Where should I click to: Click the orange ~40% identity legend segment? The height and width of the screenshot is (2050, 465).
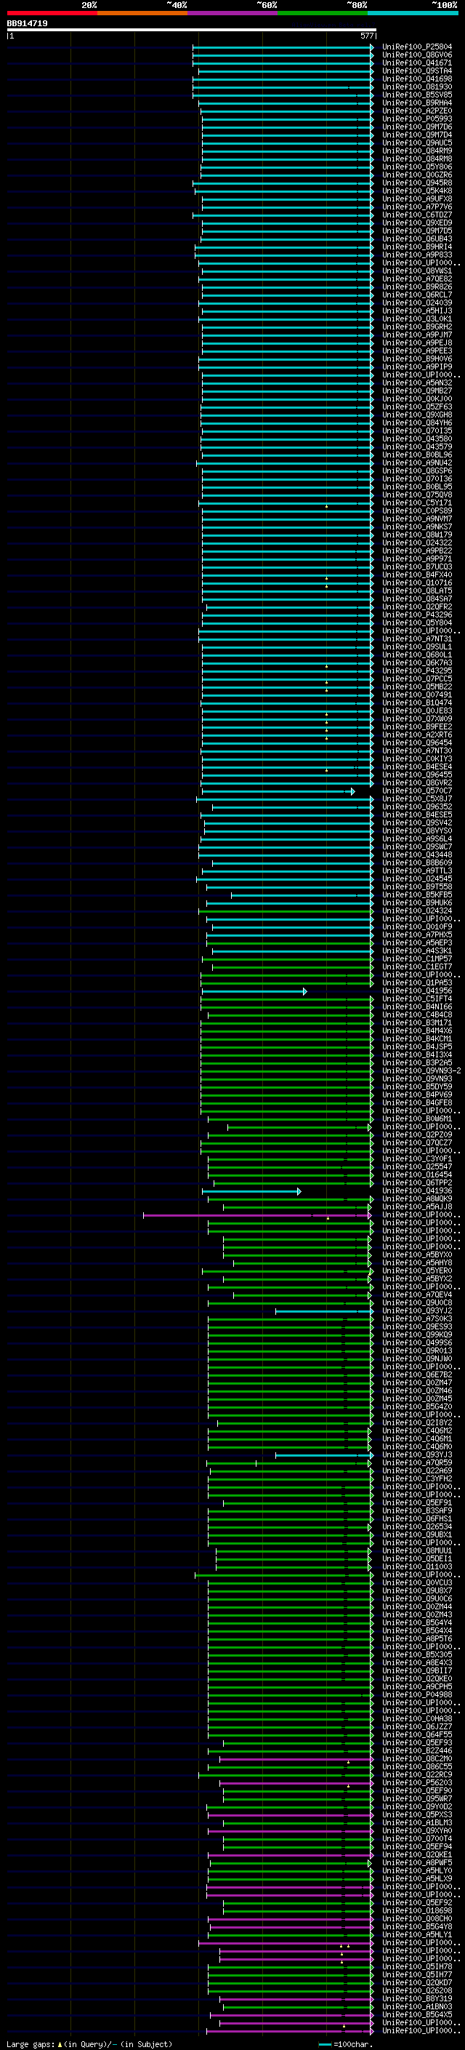pos(142,13)
